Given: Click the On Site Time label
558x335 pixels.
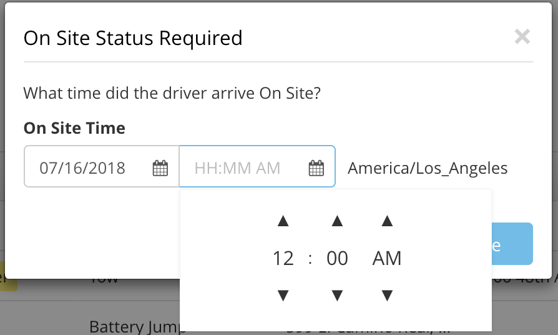Looking at the screenshot, I should click(x=74, y=128).
